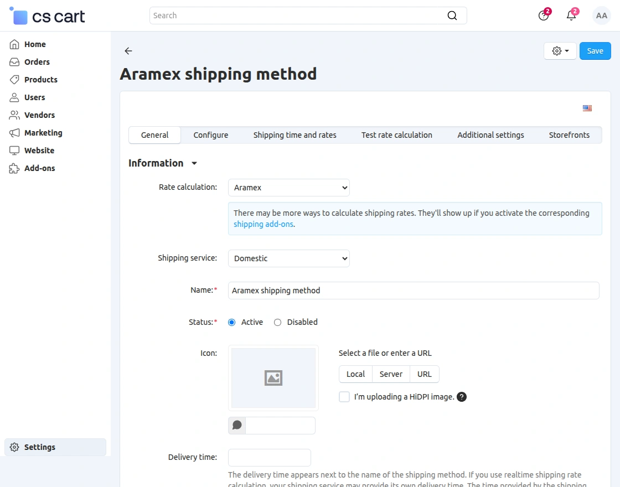This screenshot has height=487, width=620.
Task: Open the Rate calculation dropdown
Action: [288, 188]
